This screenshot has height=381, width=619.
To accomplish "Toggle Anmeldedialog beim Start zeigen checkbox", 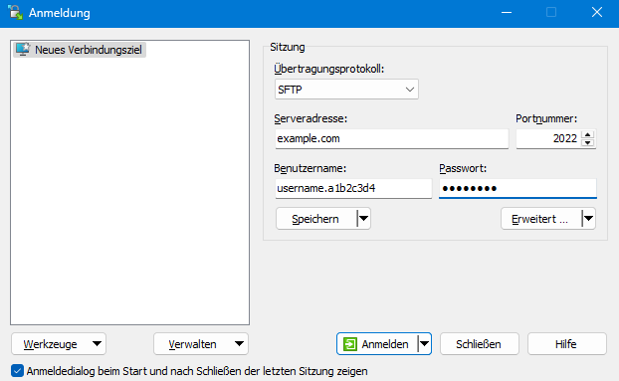I will click(x=17, y=371).
